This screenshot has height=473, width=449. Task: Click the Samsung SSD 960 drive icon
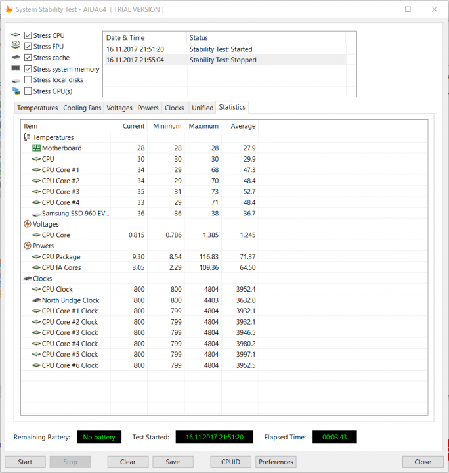(37, 214)
